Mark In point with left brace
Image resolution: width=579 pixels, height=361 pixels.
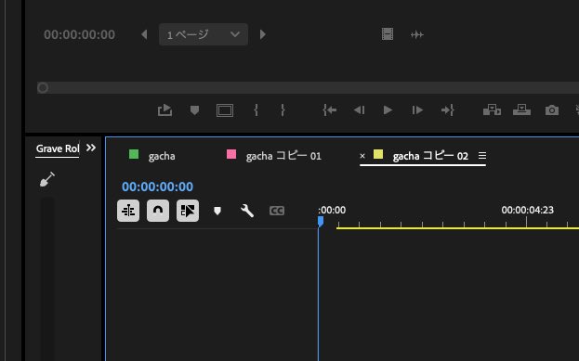(256, 110)
